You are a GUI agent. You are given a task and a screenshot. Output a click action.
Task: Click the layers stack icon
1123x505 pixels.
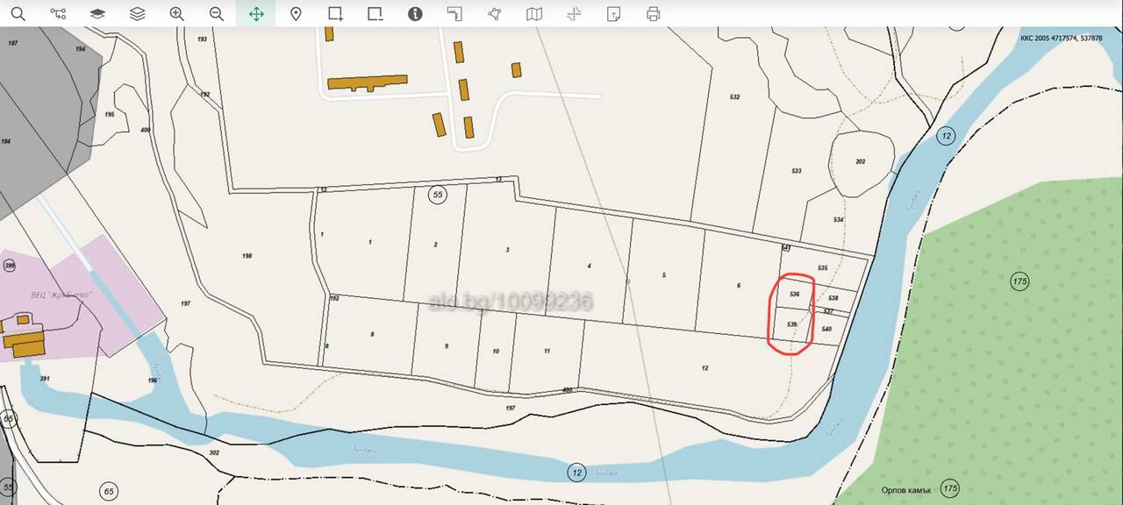[x=97, y=13]
